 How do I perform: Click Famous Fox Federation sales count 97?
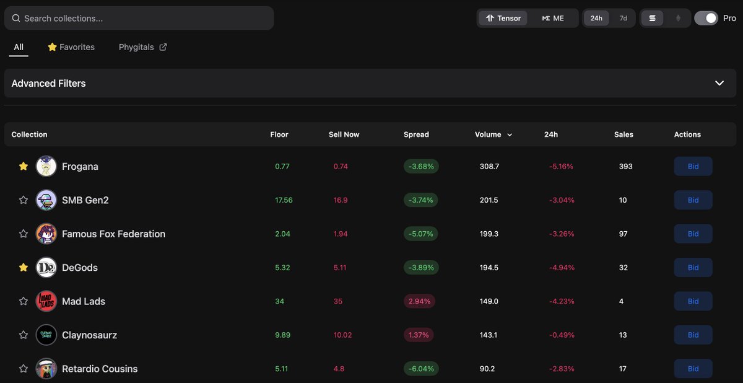pyautogui.click(x=623, y=234)
